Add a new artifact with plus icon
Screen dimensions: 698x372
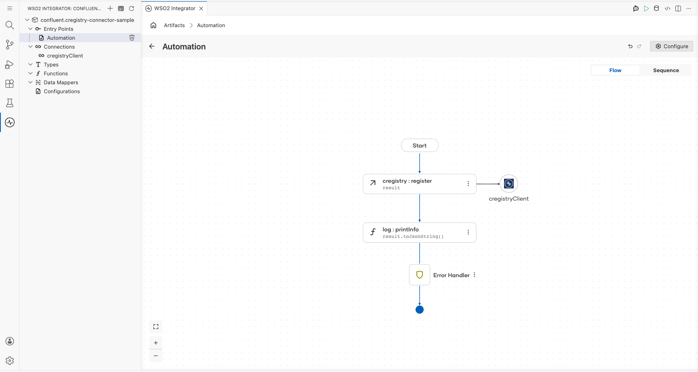point(110,8)
